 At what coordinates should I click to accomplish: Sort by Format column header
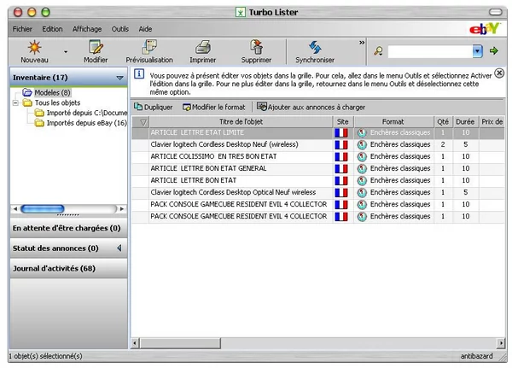coord(393,121)
